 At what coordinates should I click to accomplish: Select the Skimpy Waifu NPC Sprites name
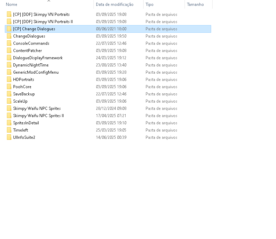point(37,108)
